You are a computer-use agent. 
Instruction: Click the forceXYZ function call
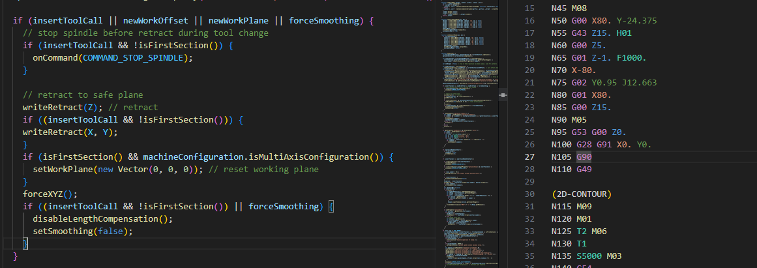(50, 194)
